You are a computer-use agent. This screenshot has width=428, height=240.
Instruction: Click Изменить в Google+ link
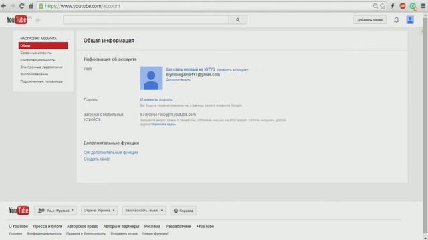(x=233, y=70)
